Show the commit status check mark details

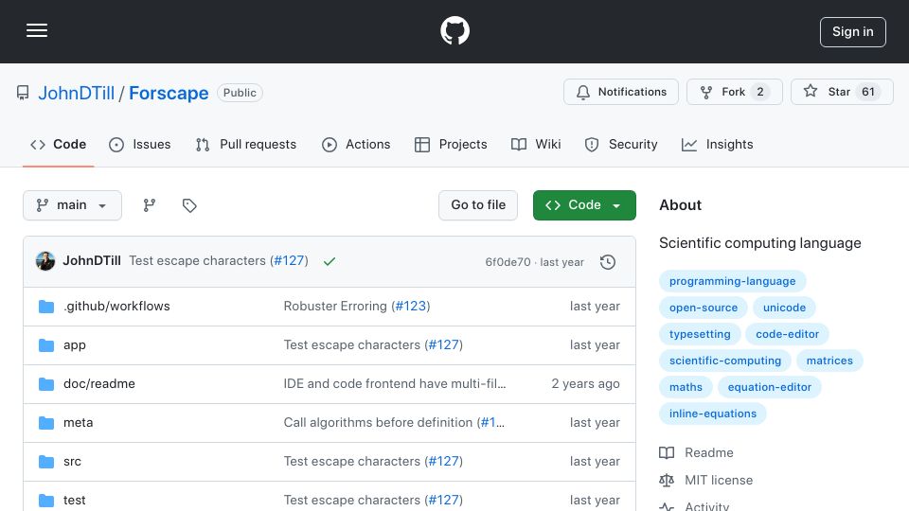click(330, 261)
